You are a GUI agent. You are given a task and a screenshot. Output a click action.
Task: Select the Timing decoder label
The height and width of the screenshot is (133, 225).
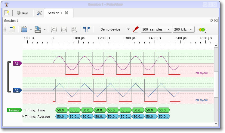tap(14, 110)
